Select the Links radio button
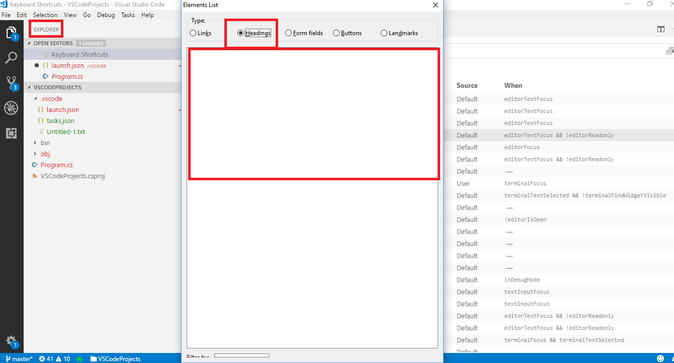 [x=193, y=33]
